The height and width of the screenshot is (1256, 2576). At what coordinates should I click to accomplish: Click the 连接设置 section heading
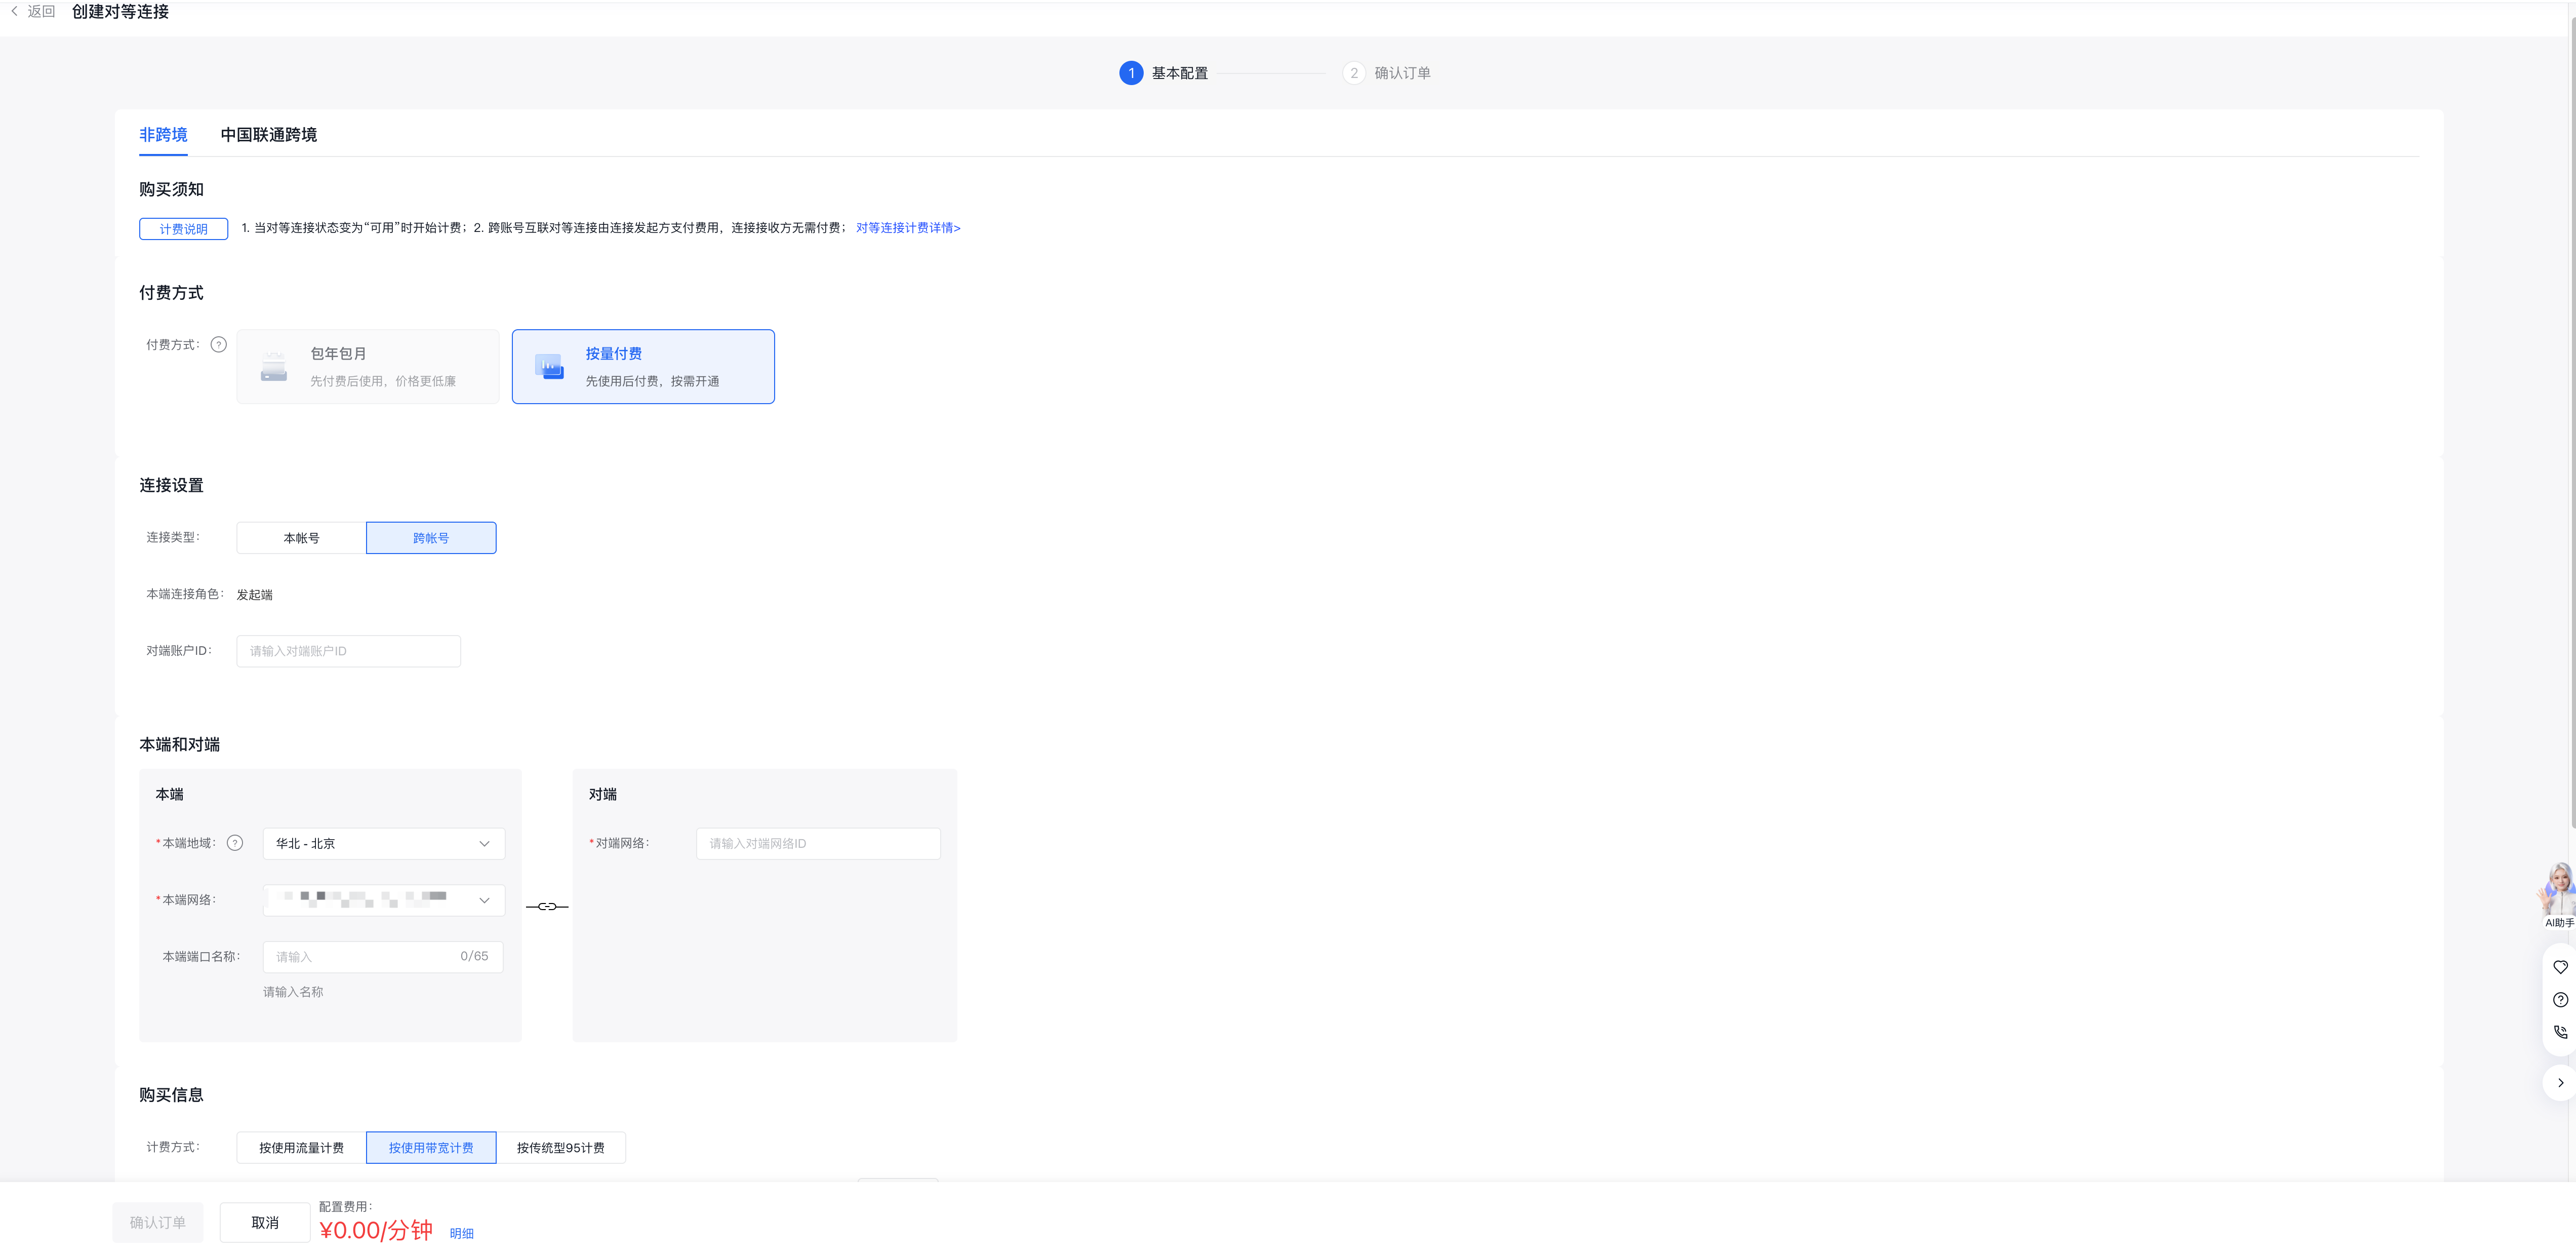pos(172,486)
